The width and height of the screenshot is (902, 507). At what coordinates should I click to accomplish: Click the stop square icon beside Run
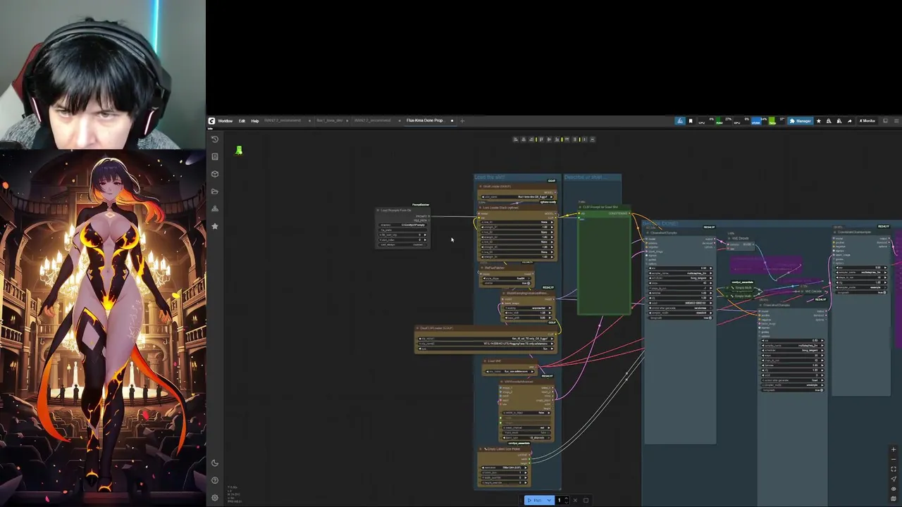[x=586, y=500]
